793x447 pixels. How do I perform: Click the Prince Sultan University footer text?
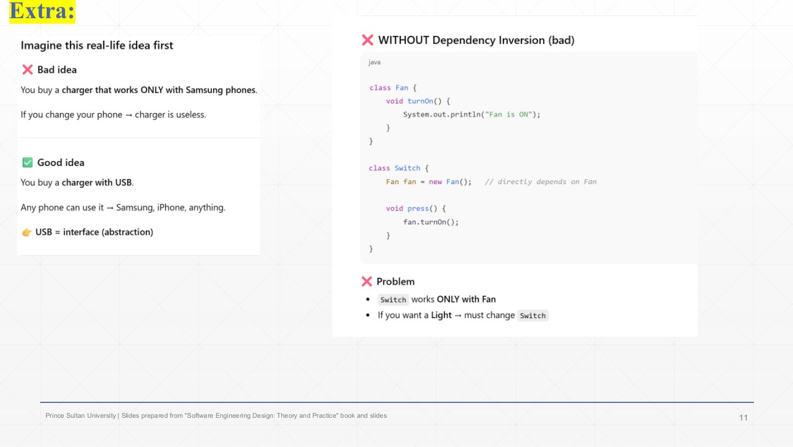click(216, 416)
